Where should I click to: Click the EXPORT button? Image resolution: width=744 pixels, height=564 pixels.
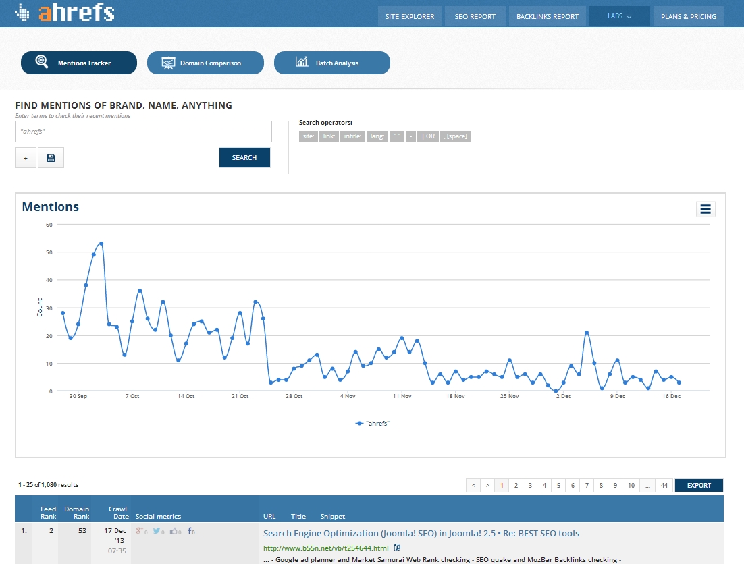[699, 485]
